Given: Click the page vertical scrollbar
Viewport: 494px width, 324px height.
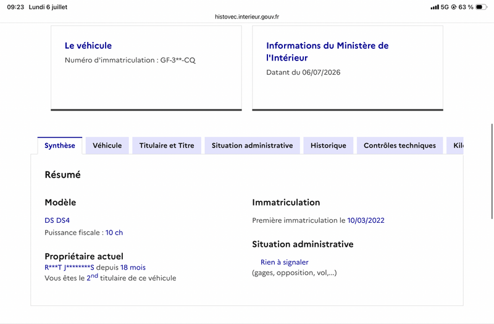Looking at the screenshot, I should click(x=492, y=172).
